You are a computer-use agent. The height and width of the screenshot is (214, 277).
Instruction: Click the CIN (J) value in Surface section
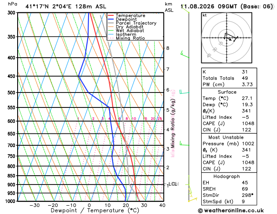click(247, 130)
